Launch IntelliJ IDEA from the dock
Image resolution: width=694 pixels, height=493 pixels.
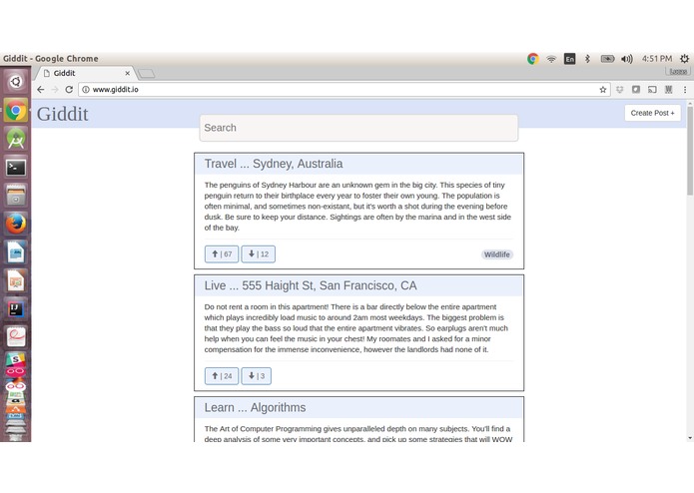tap(16, 309)
